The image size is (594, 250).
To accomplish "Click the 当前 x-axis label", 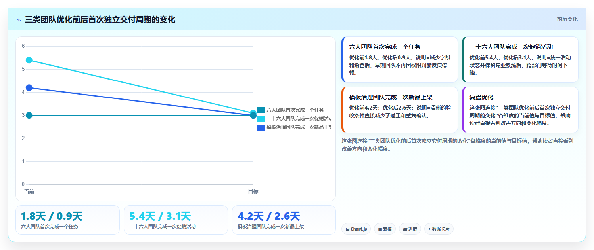I will point(29,191).
